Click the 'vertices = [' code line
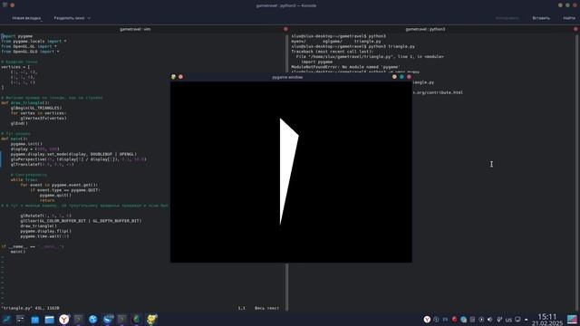Screen dimensions: 580x326 click(15, 67)
